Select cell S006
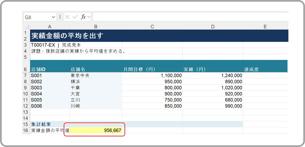 [50, 106]
